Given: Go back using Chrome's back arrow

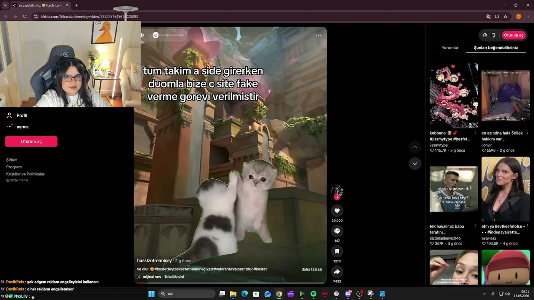Looking at the screenshot, I should pyautogui.click(x=6, y=17).
